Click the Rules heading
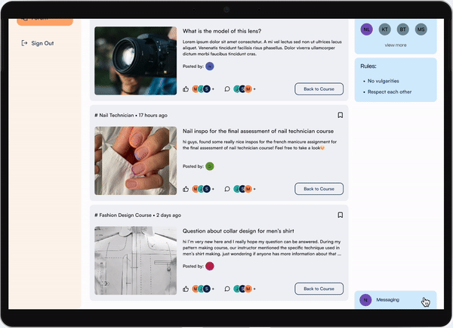Viewport: 453px width, 328px height. click(368, 67)
